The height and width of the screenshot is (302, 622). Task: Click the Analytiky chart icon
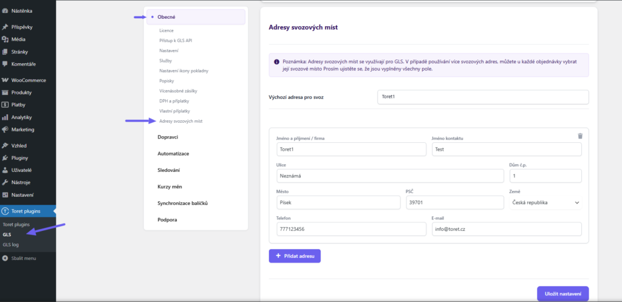(5, 117)
